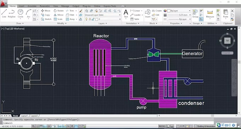The image size is (241, 129).
Task: Toggle layer lock padlock icon
Action: pos(93,19)
